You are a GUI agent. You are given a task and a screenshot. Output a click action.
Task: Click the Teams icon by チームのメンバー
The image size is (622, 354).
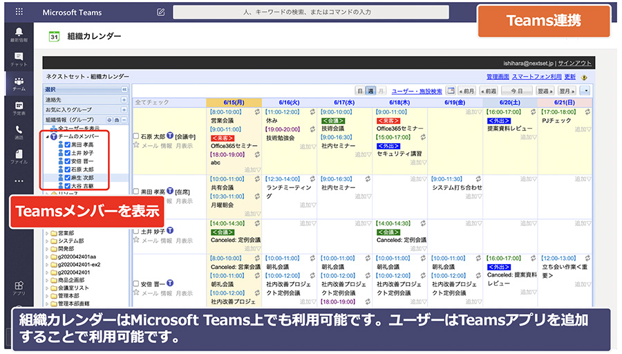pyautogui.click(x=54, y=136)
